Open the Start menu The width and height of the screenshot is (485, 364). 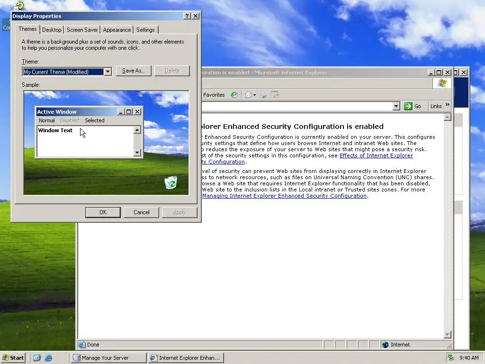pyautogui.click(x=13, y=358)
